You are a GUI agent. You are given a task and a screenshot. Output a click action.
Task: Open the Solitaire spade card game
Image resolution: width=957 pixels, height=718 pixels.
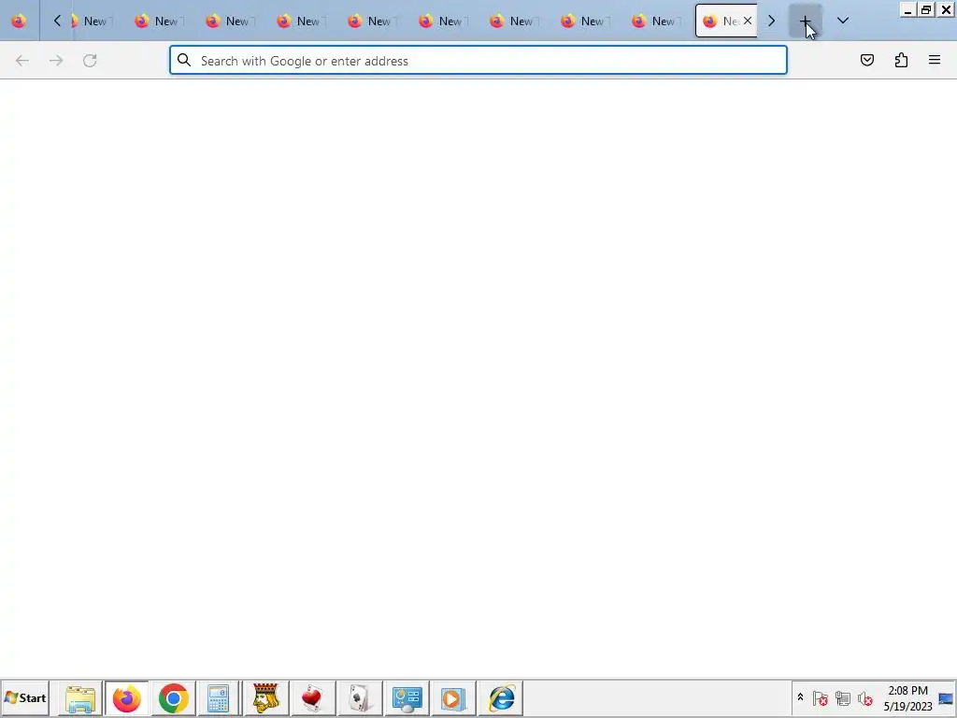coord(360,698)
